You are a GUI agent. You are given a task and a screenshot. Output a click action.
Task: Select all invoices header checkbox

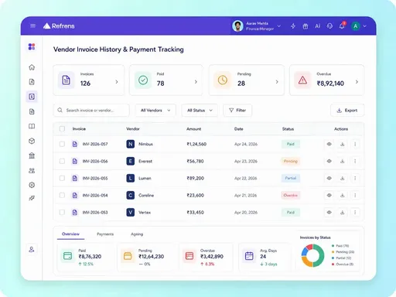[x=62, y=128]
